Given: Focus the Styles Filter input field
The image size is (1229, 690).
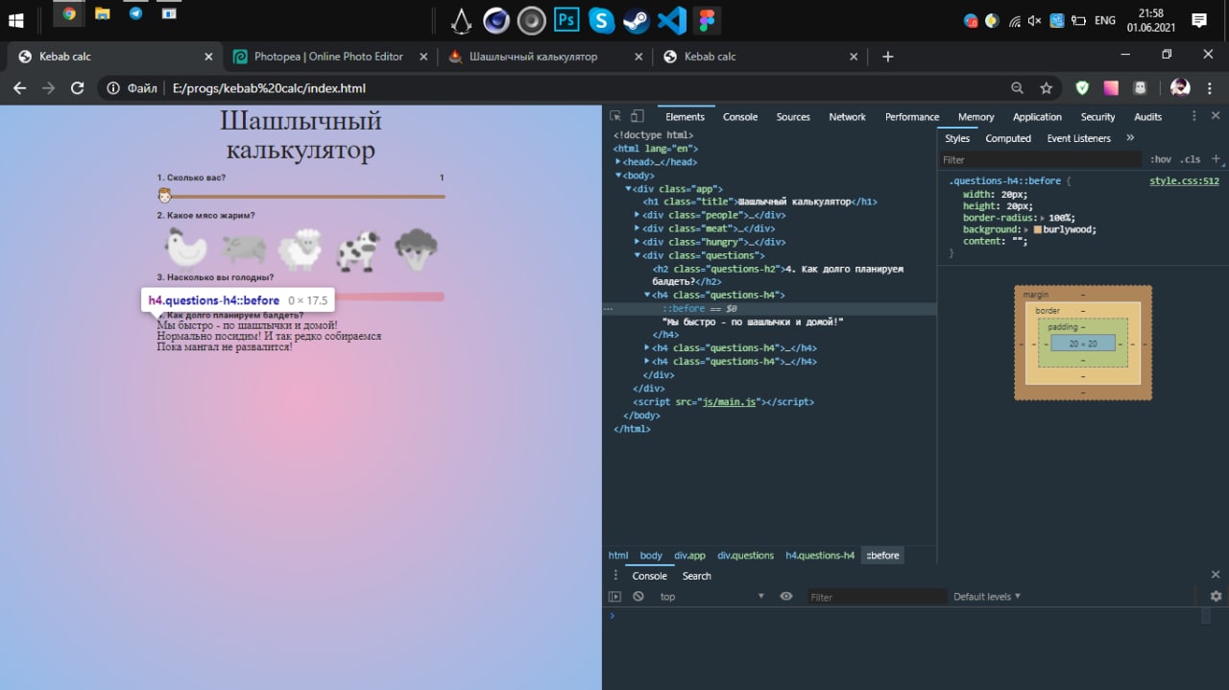Looking at the screenshot, I should tap(1041, 159).
